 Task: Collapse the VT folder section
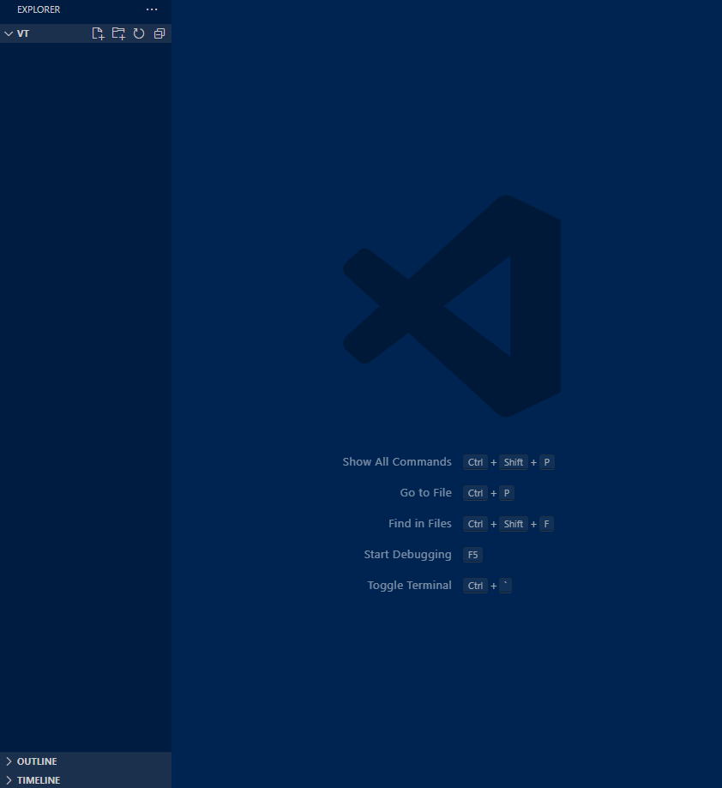click(9, 33)
